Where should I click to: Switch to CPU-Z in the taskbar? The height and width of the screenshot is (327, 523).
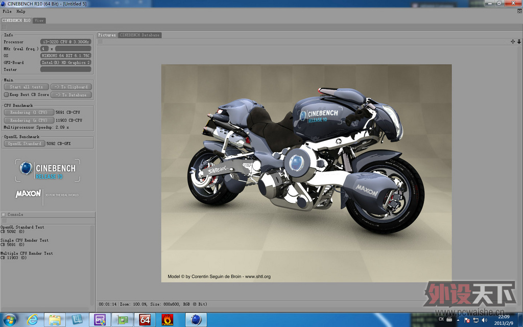[x=100, y=320]
